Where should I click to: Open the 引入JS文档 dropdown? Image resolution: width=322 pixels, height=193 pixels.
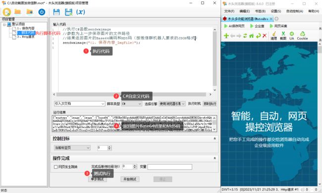point(103,104)
